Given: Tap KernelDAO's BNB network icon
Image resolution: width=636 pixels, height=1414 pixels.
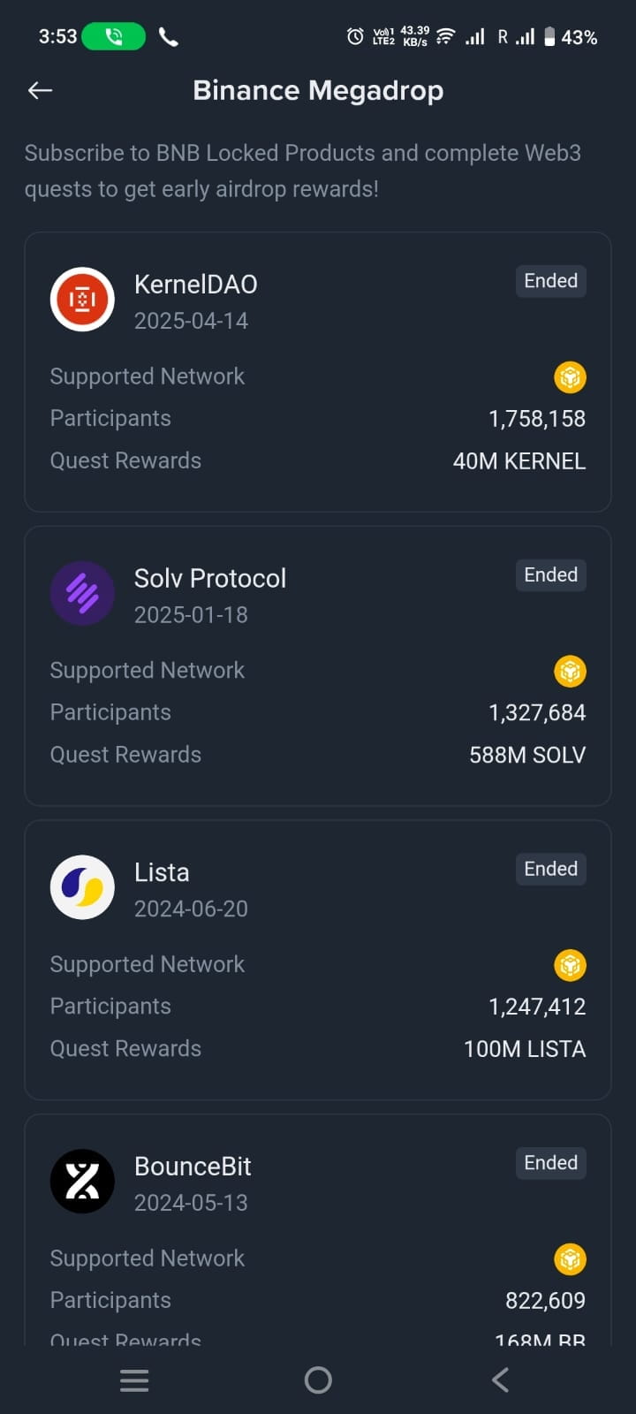Looking at the screenshot, I should (570, 377).
